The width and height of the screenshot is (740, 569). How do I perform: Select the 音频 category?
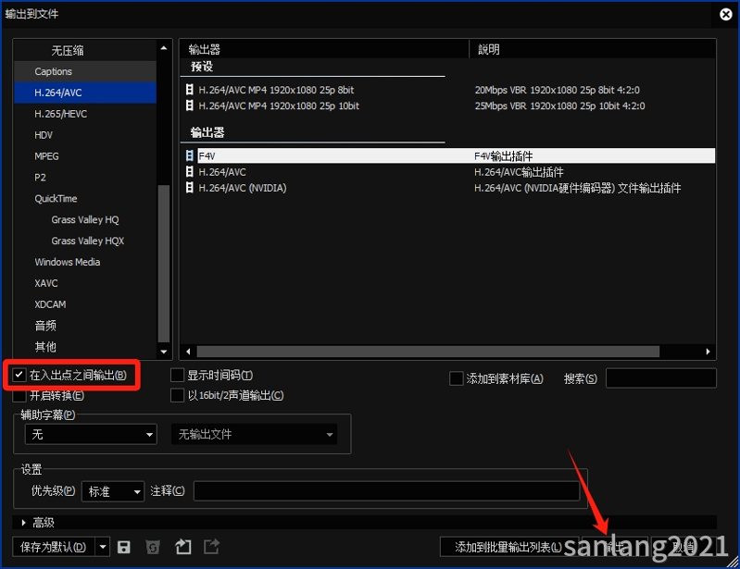[x=85, y=326]
